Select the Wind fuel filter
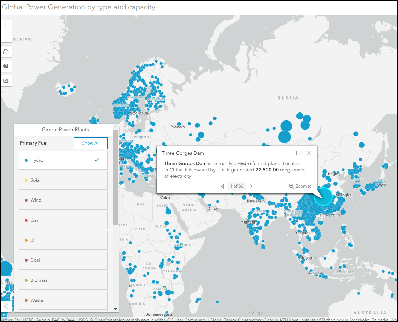Screen dimensions: 398x322 [63, 200]
